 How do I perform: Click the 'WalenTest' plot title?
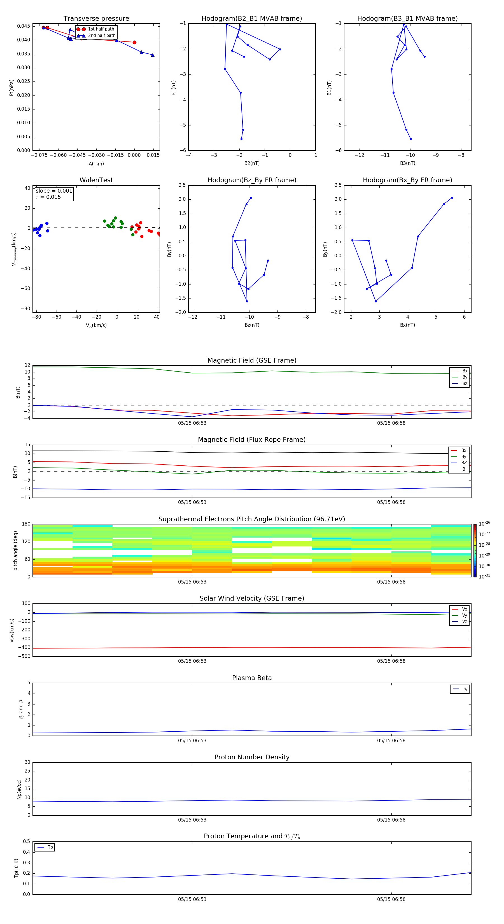coord(96,180)
